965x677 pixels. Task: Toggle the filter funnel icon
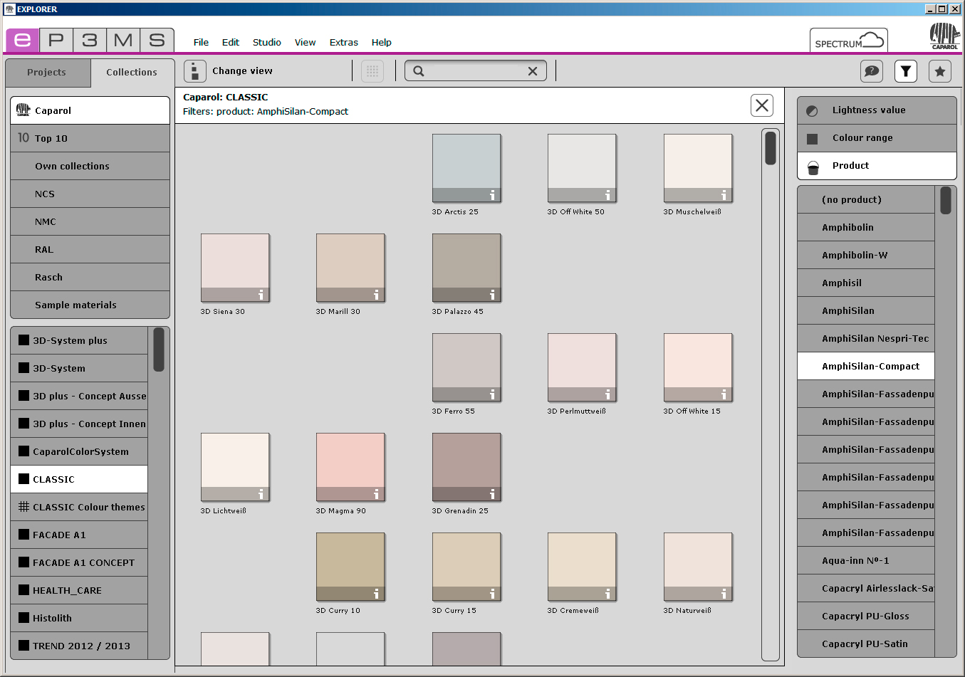(906, 71)
